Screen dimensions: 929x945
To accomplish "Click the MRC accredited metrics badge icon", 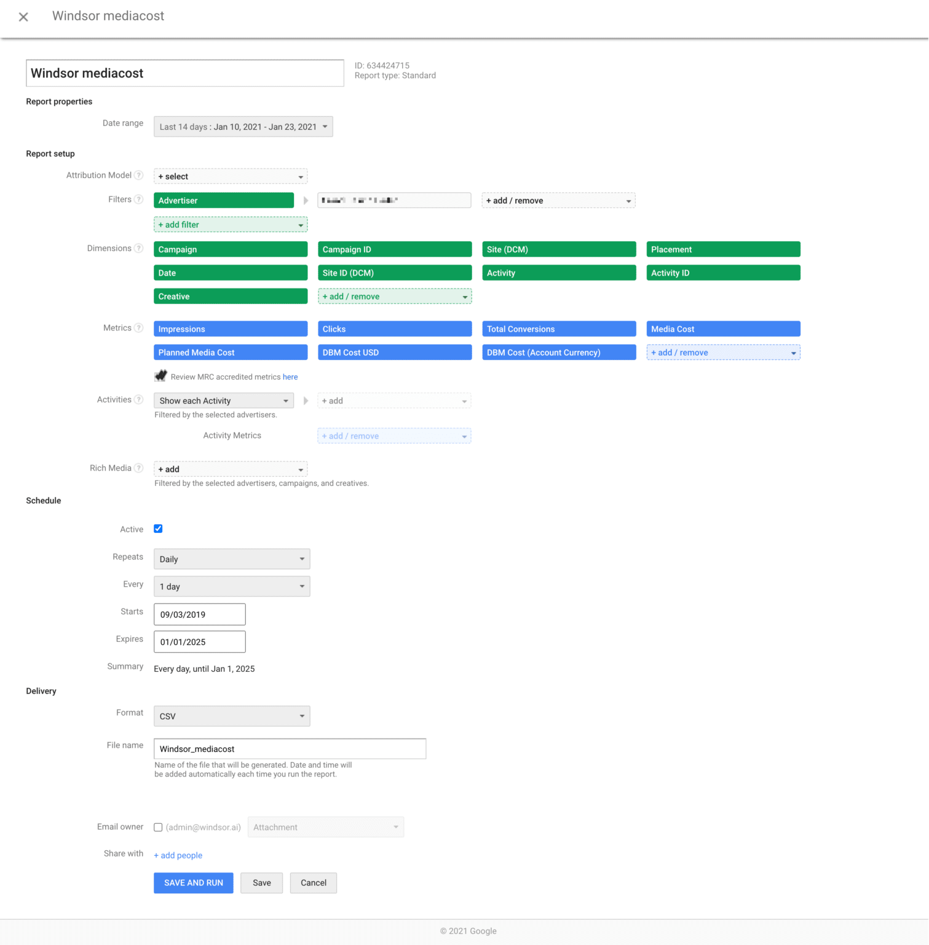I will pos(160,375).
